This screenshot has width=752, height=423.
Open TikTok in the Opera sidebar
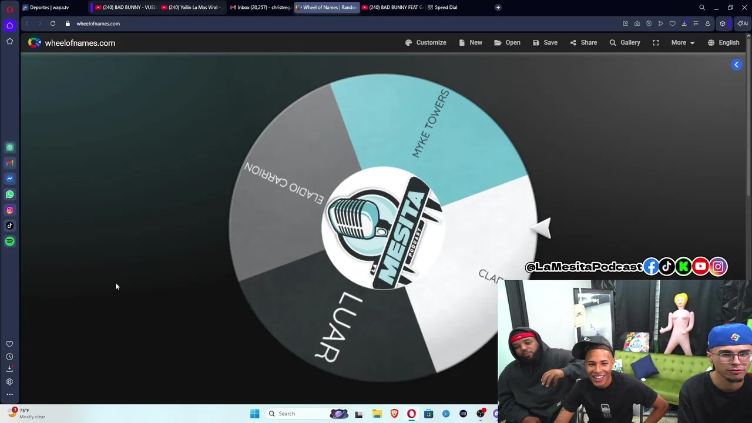(9, 226)
